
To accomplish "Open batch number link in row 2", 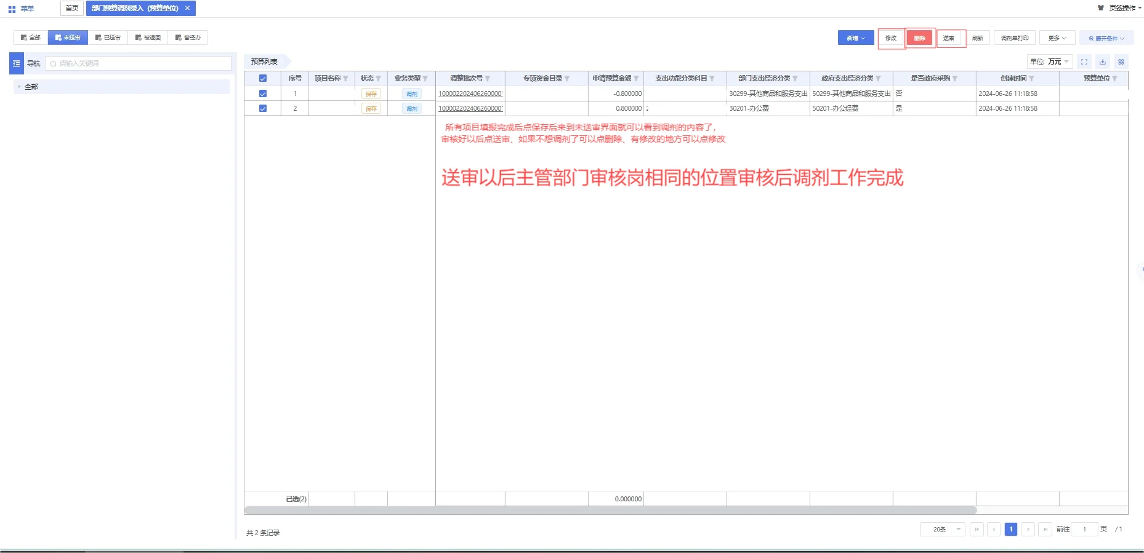I will tap(470, 108).
